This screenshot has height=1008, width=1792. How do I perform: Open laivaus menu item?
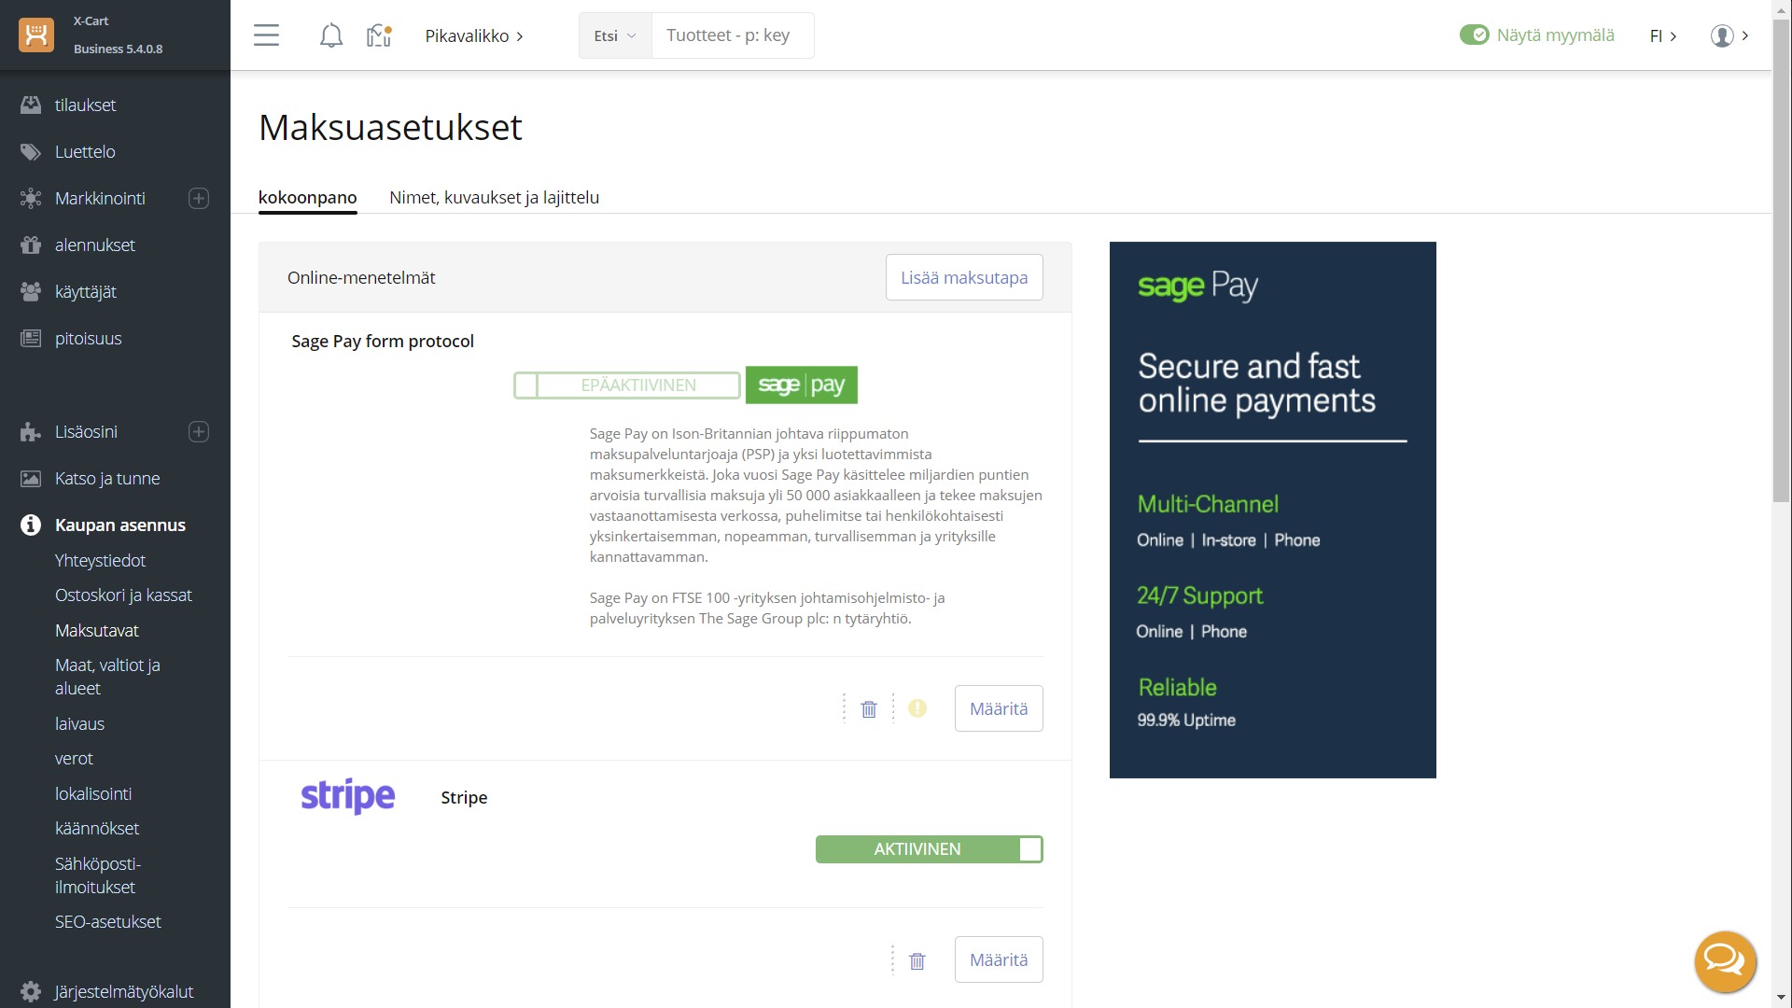(x=79, y=723)
